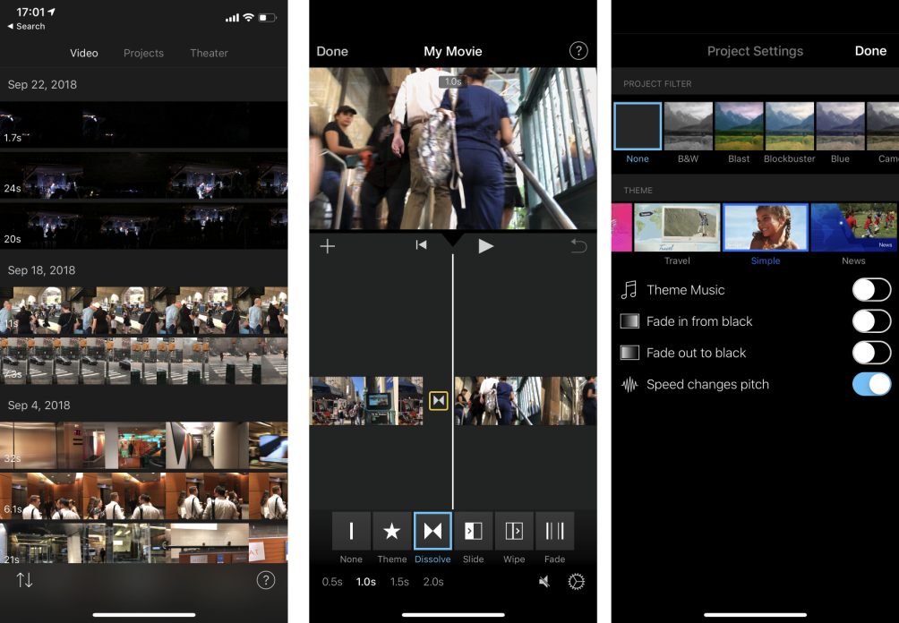Screen dimensions: 899x623
Task: Open the Theater tab
Action: pyautogui.click(x=209, y=53)
